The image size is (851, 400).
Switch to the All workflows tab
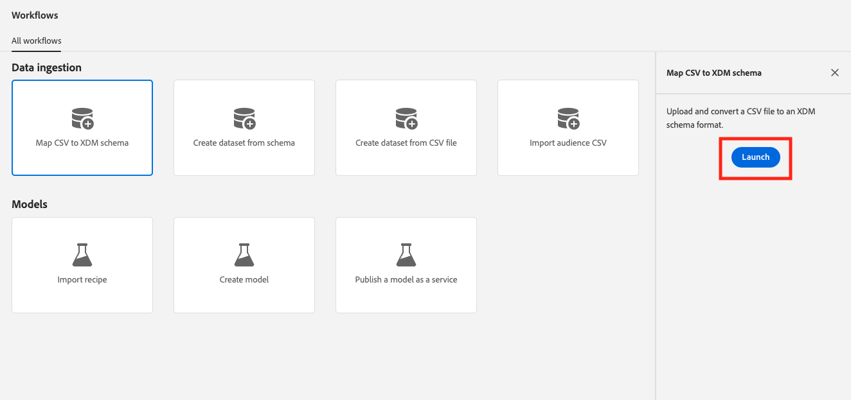(x=37, y=40)
